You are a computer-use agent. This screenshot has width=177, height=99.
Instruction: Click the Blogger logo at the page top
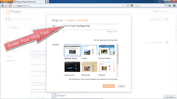pyautogui.click(x=14, y=11)
